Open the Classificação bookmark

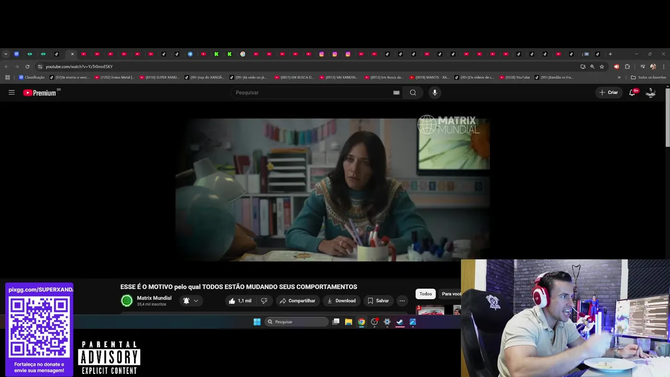[32, 77]
